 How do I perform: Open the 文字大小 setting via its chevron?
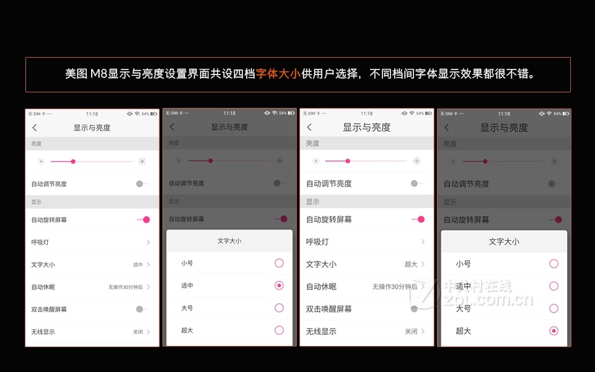[x=148, y=264]
